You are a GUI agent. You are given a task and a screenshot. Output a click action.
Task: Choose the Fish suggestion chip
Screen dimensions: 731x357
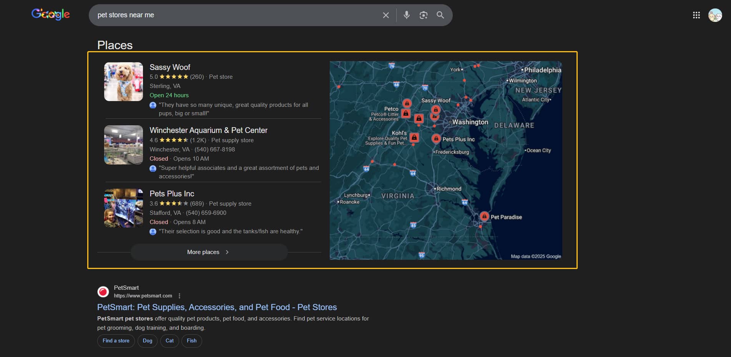click(x=191, y=341)
